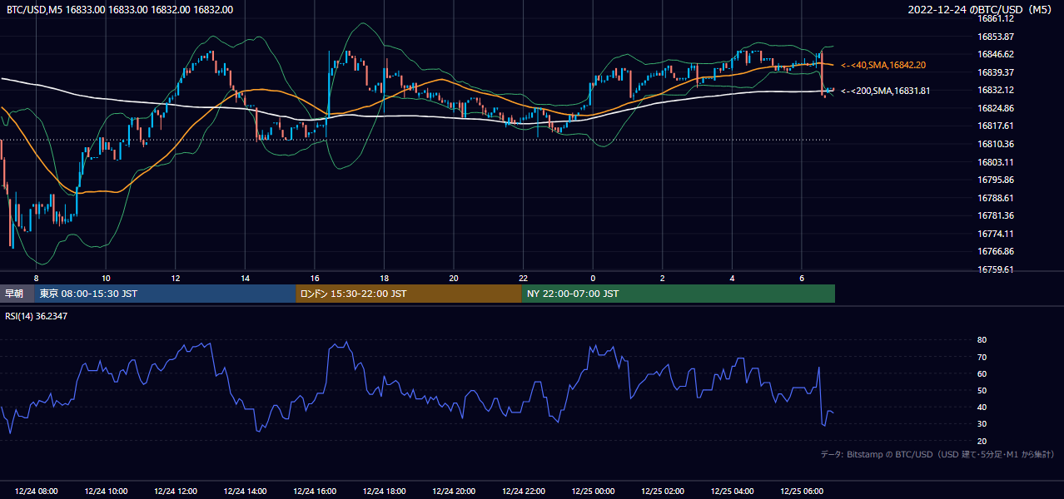Click RSI scale value 60
Screen dimensions: 1064x499
(x=982, y=373)
